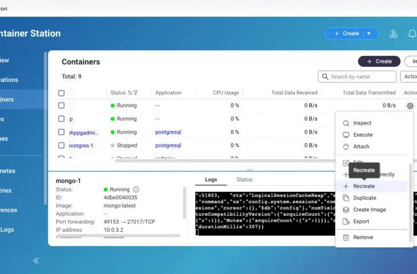Click the context menu vertical scrollbar
This screenshot has height=274, width=417.
tap(410, 203)
